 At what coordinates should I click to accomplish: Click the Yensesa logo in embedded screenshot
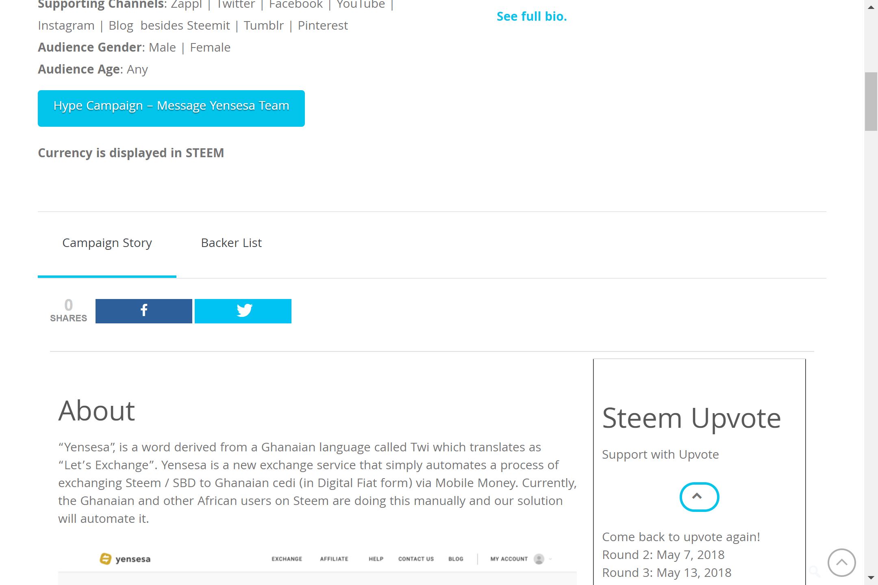(x=125, y=559)
